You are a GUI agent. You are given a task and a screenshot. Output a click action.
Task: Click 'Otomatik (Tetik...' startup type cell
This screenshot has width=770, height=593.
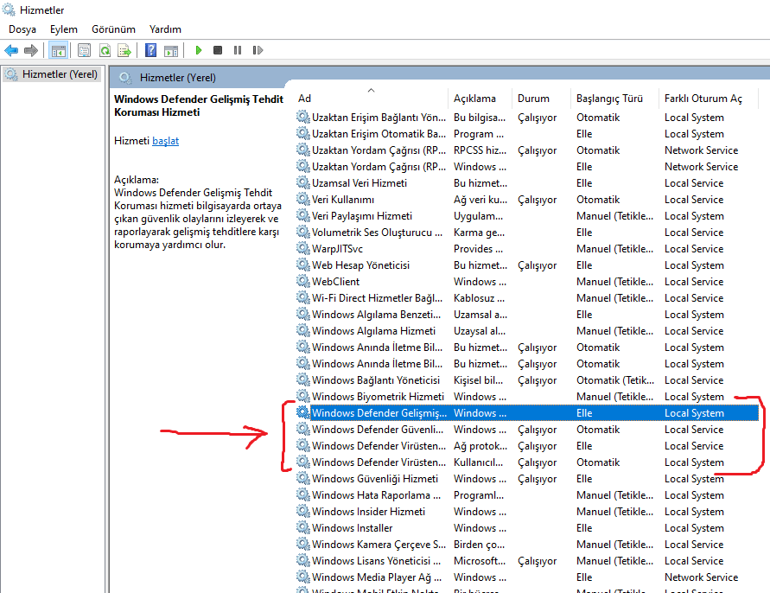pos(615,380)
